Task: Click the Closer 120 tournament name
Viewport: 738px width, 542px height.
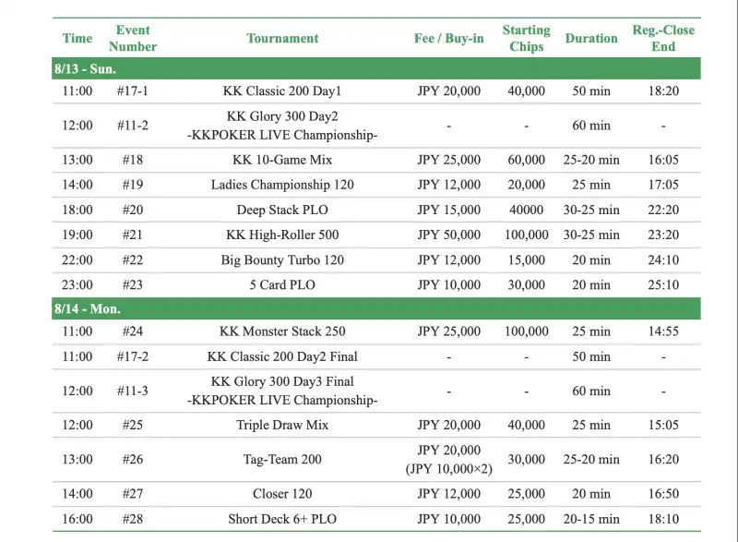Action: (282, 494)
